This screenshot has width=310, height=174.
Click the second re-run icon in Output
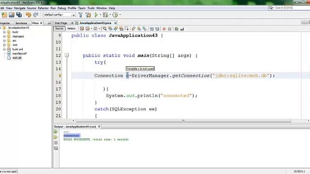[x=56, y=137]
